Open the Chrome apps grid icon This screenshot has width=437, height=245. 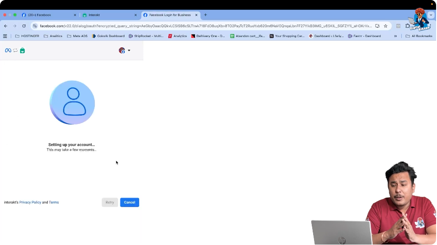tap(5, 36)
